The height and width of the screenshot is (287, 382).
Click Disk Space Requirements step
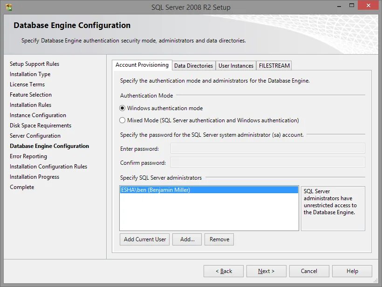point(41,126)
